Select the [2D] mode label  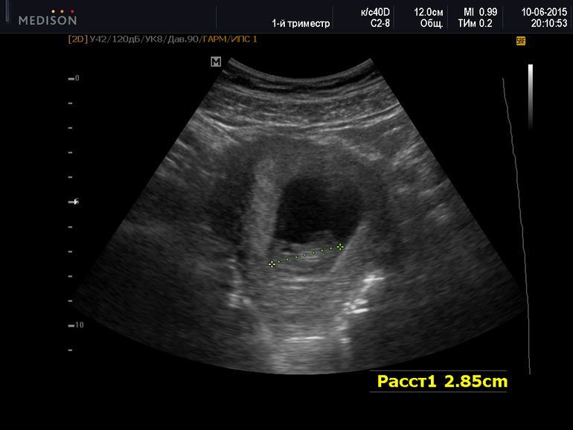point(77,39)
